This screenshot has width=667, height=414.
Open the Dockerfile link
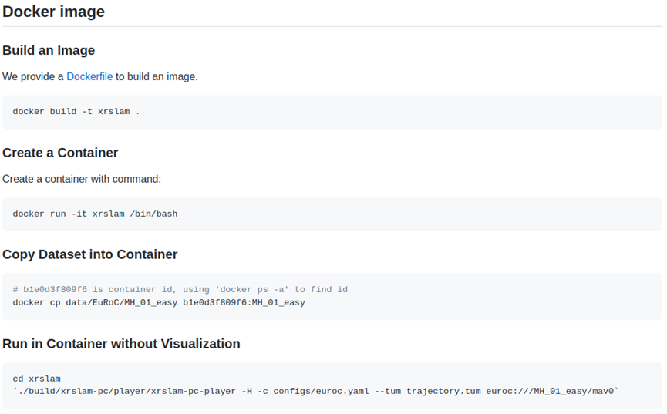pos(89,76)
